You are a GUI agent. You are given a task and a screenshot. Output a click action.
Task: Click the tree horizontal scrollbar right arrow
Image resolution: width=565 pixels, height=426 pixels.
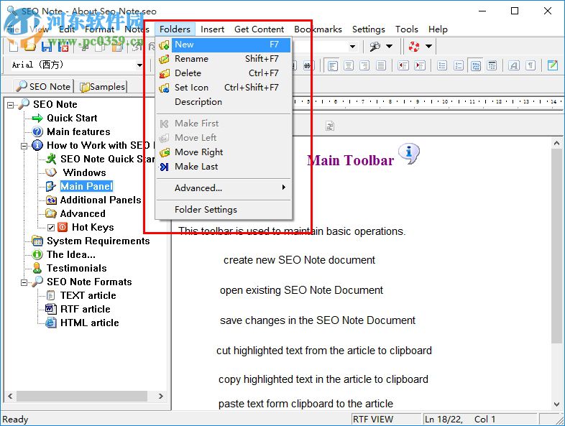(x=161, y=396)
